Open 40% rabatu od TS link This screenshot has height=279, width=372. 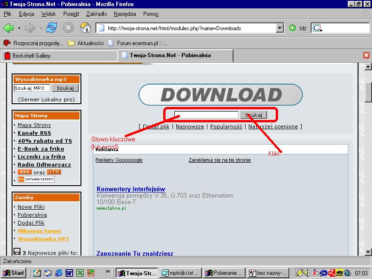[x=45, y=141]
